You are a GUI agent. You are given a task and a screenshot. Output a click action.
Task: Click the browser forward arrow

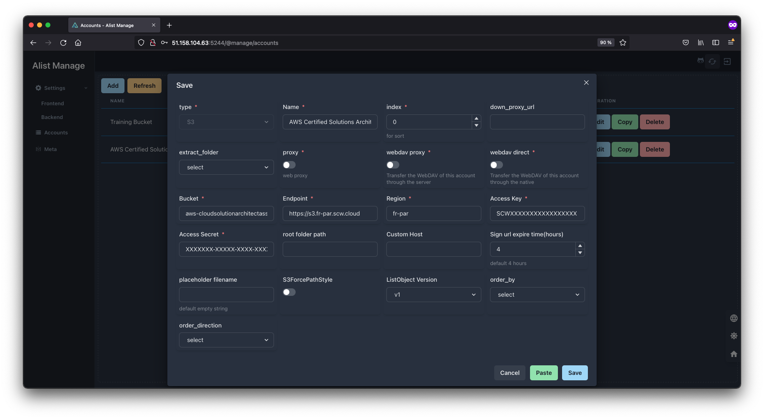[x=48, y=42]
